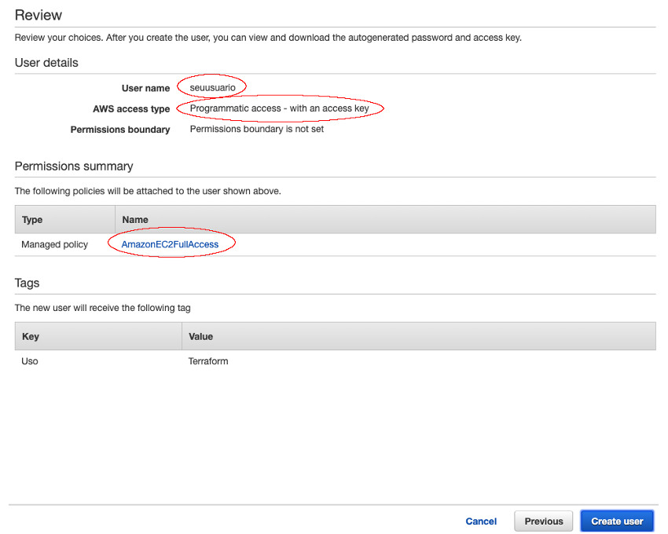Click the Name column header in permissions table
This screenshot has width=668, height=534.
tap(135, 220)
